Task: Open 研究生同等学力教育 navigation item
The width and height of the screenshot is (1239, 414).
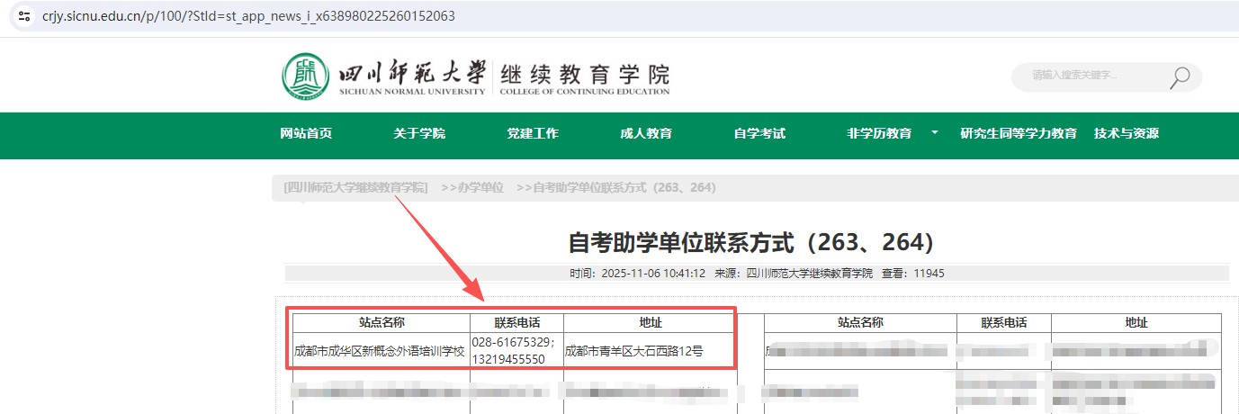Action: (1019, 133)
